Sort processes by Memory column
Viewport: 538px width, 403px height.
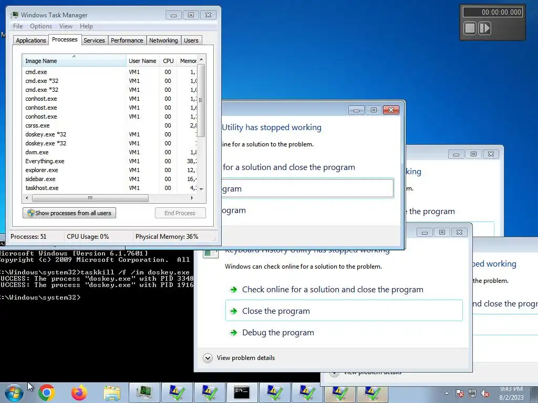188,61
